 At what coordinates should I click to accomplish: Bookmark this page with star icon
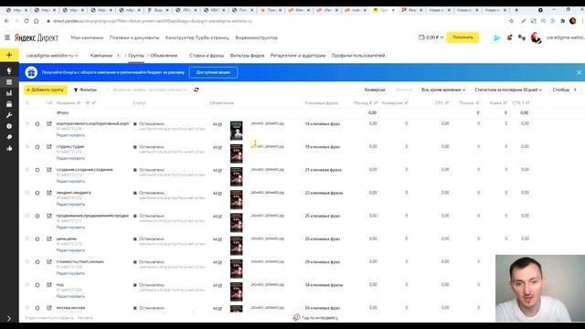[x=511, y=21]
